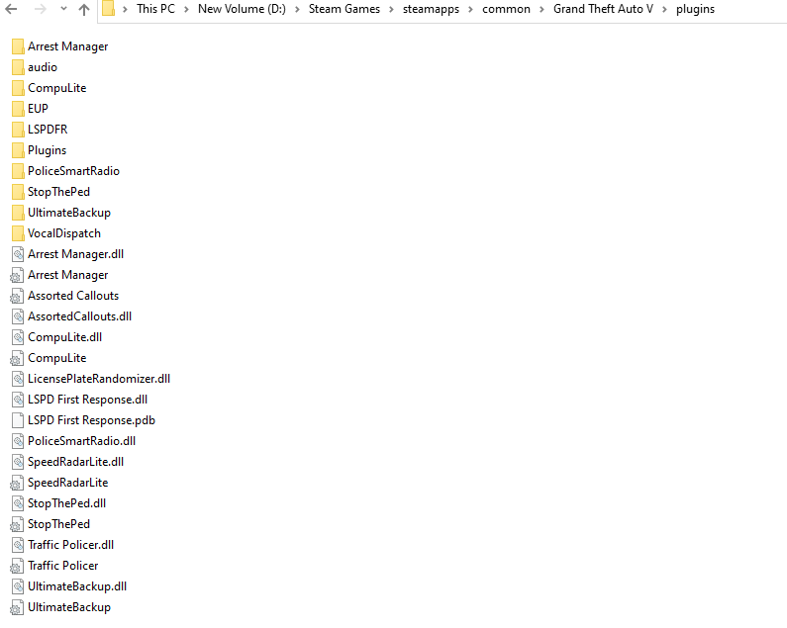The image size is (787, 628).
Task: Expand chevron after This PC breadcrumb
Action: click(x=186, y=9)
